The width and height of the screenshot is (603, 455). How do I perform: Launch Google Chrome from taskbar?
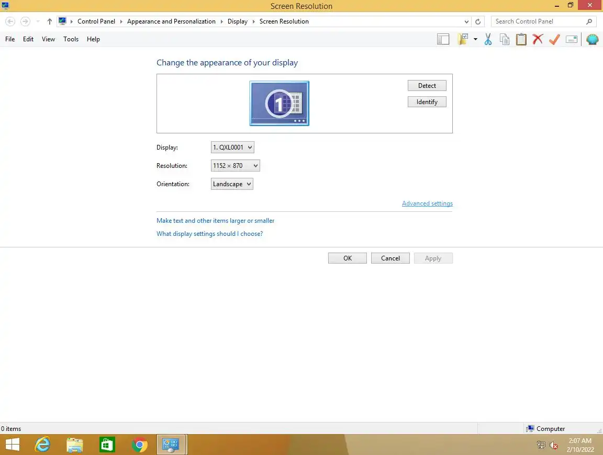pos(139,445)
